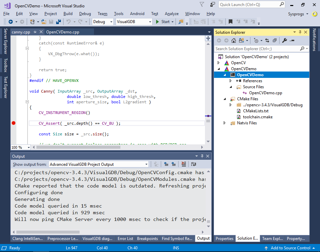The height and width of the screenshot is (252, 320).
Task: Toggle auto-hide pin on Output panel
Action: [x=202, y=156]
